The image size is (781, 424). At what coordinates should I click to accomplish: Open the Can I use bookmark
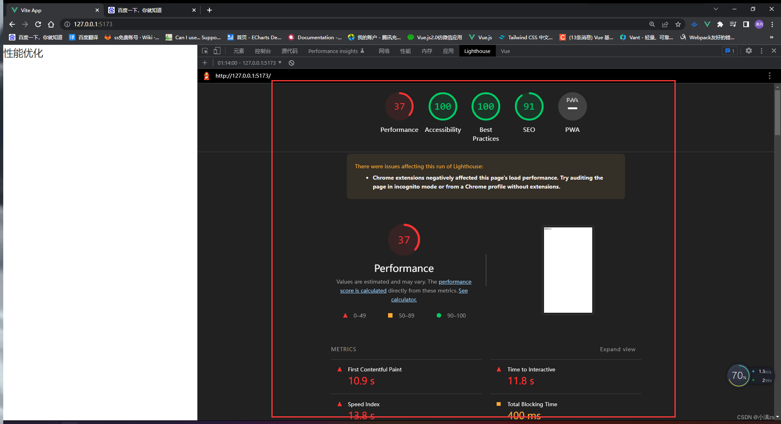(x=193, y=37)
